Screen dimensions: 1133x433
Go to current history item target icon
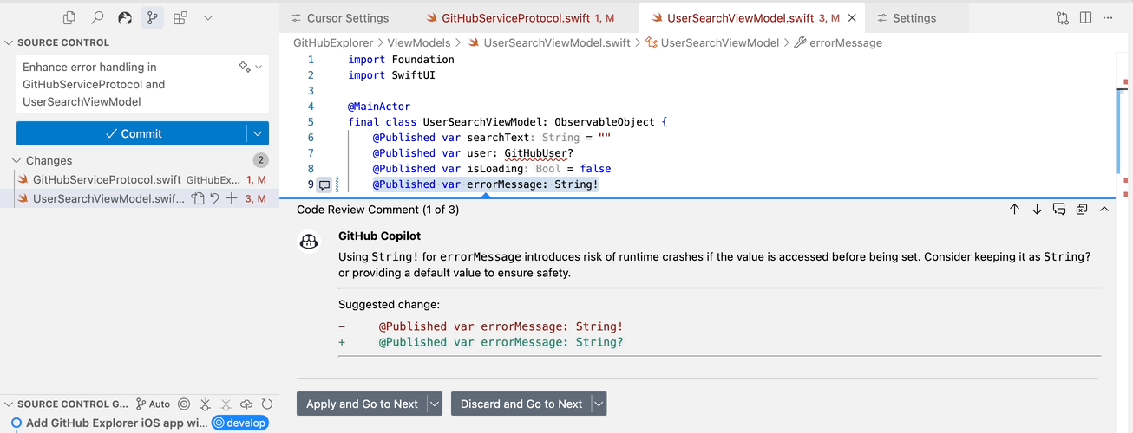pos(184,404)
